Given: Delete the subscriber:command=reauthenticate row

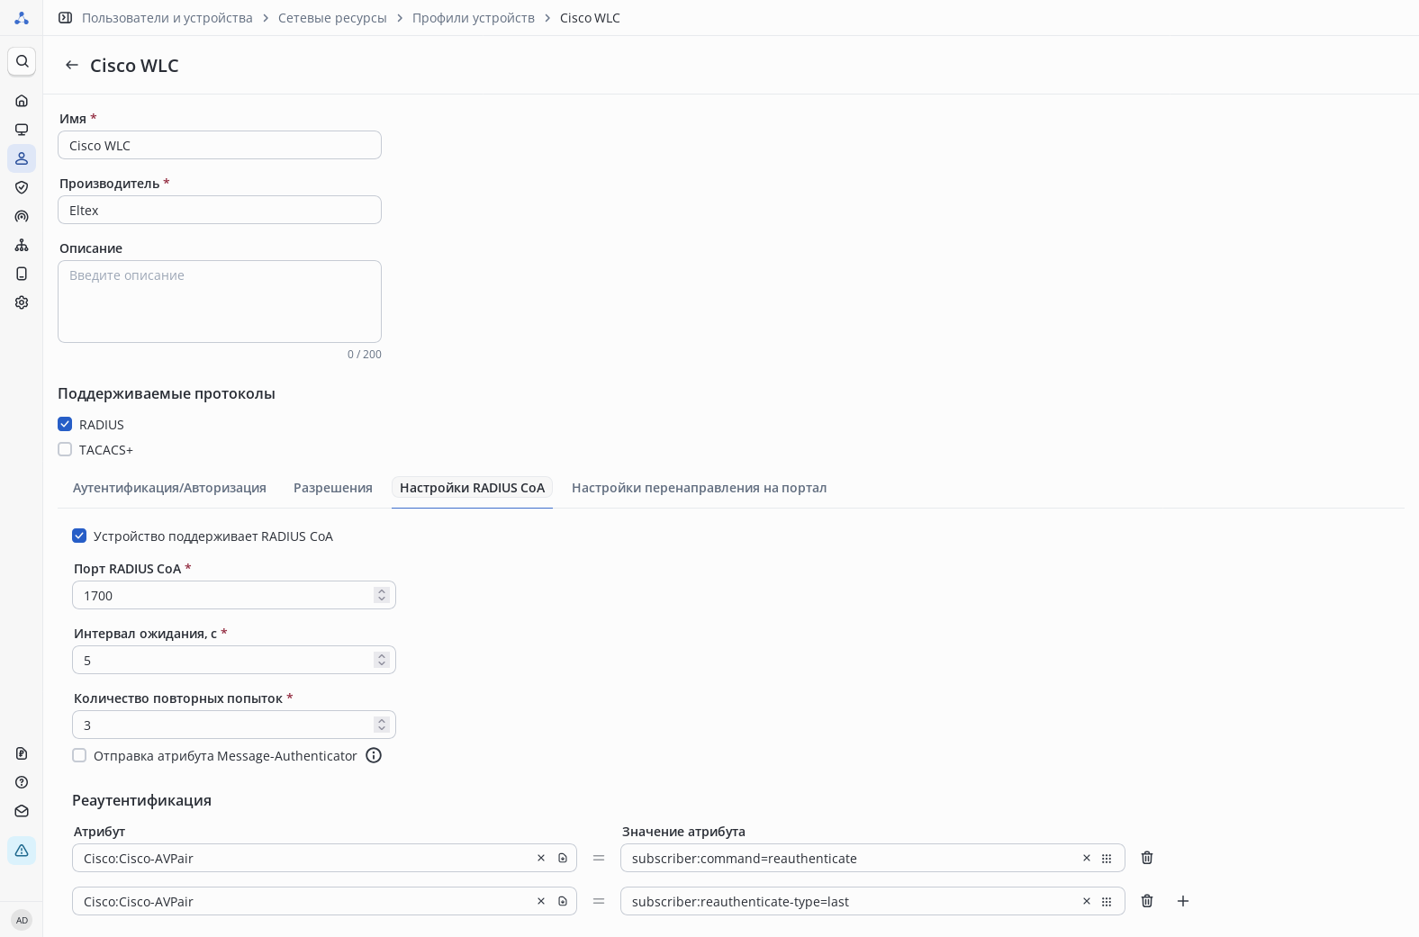Looking at the screenshot, I should coord(1147,858).
